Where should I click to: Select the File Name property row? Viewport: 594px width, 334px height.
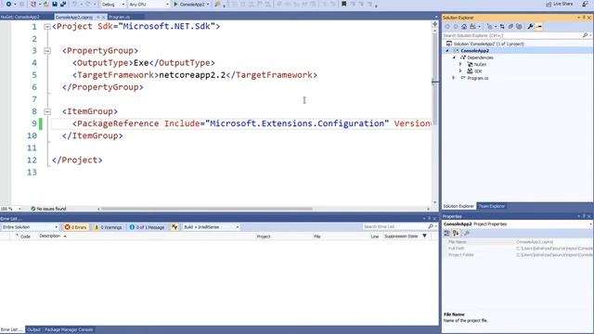(x=518, y=242)
